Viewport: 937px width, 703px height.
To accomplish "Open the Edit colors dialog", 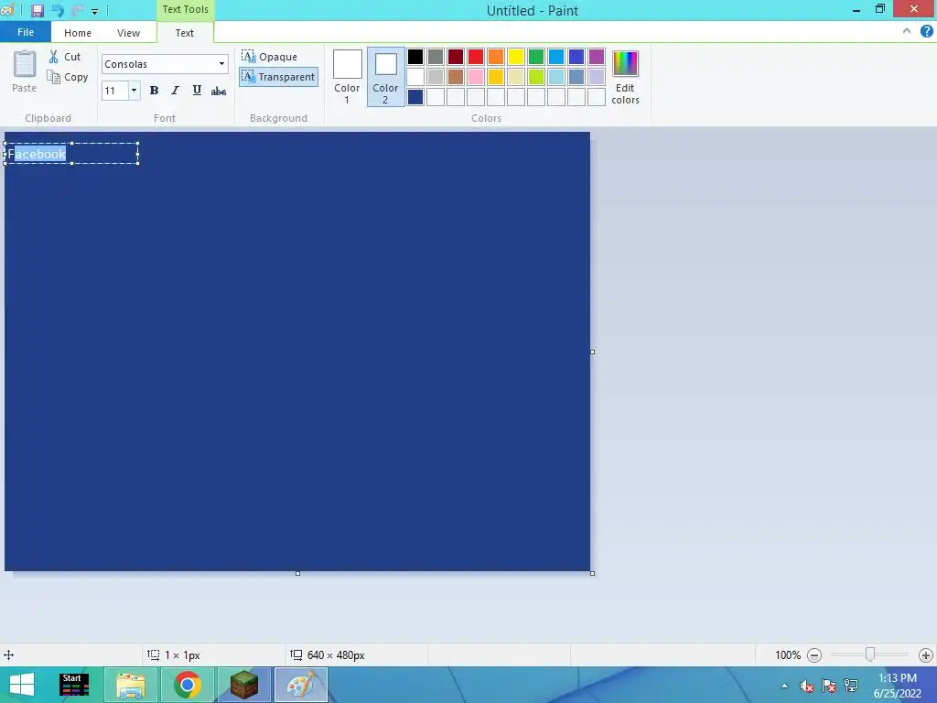I will (625, 77).
